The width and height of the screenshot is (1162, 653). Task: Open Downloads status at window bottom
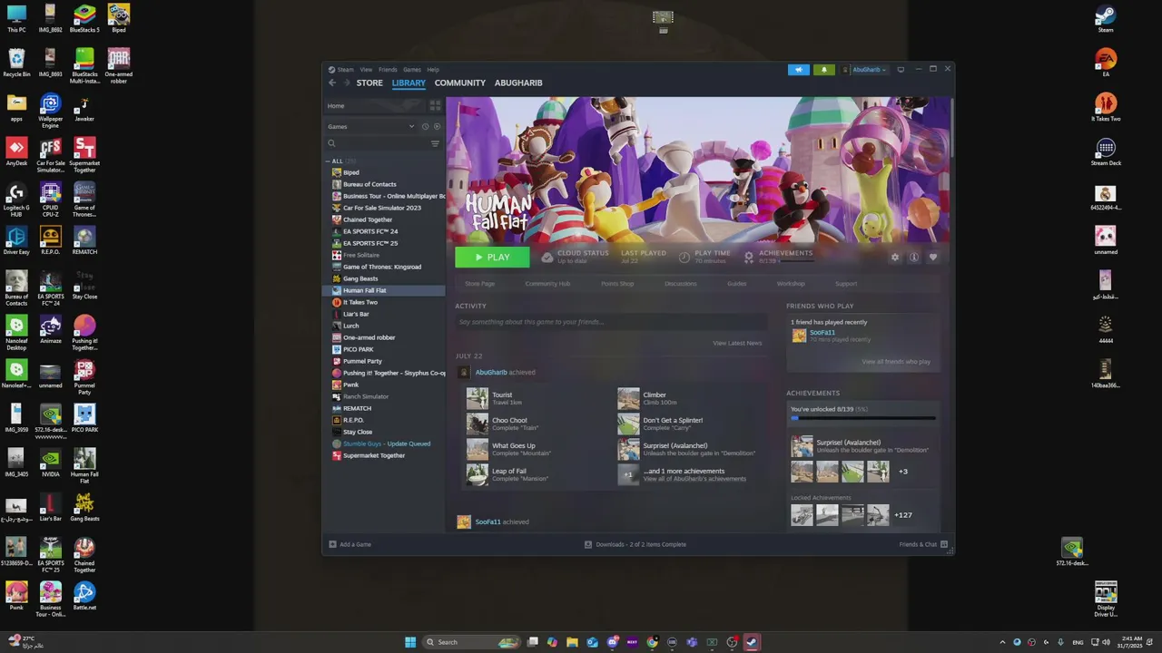(635, 544)
